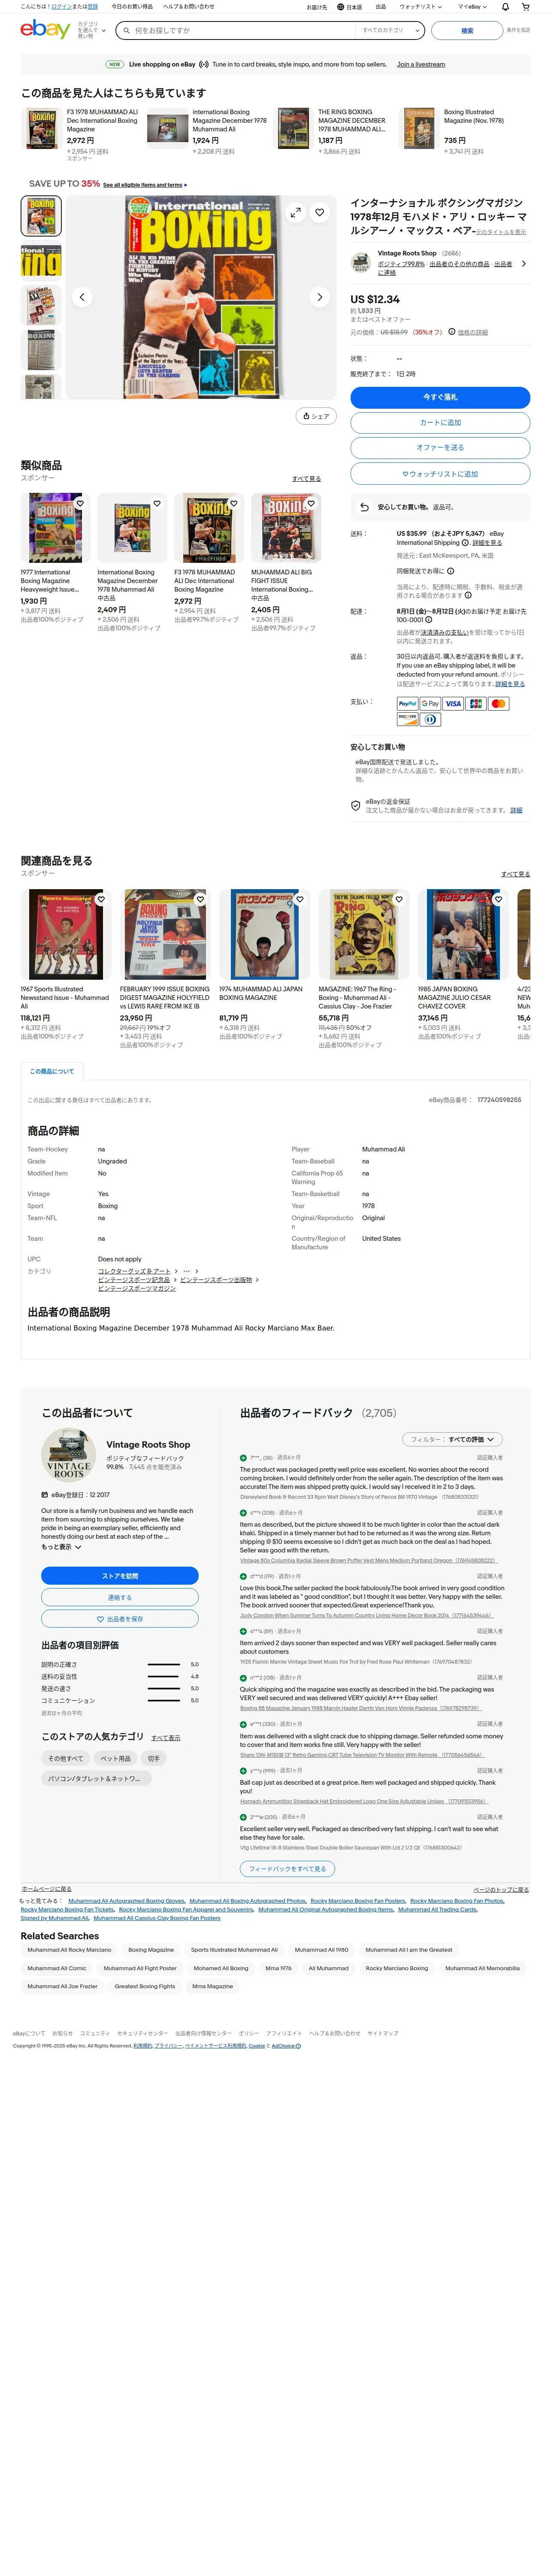Expand the マイeBay header dropdown

click(x=473, y=7)
